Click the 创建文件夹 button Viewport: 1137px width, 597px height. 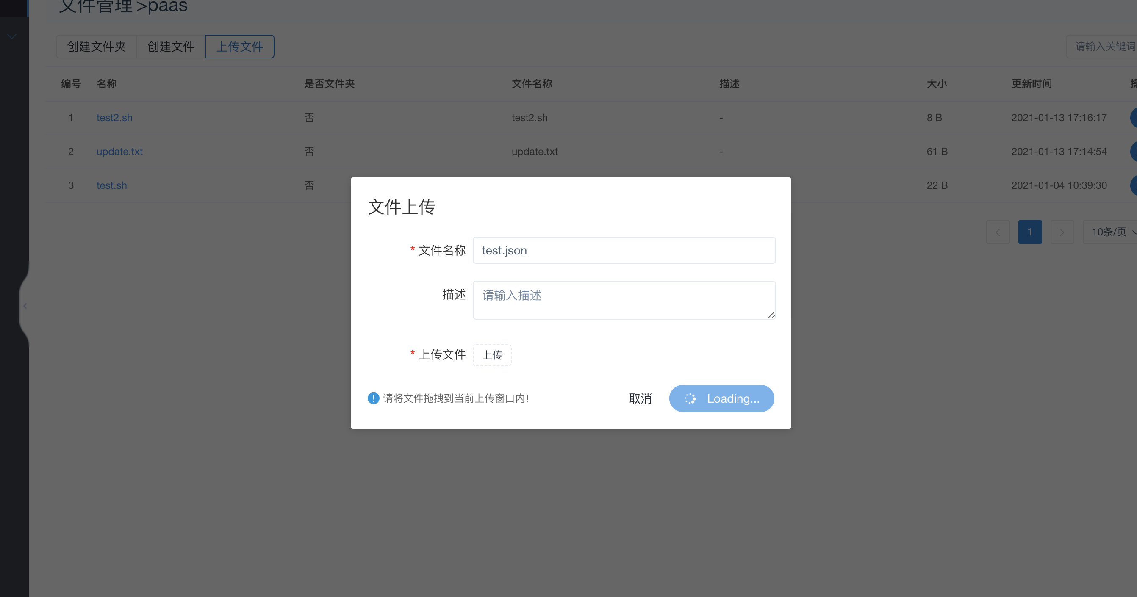click(x=96, y=46)
